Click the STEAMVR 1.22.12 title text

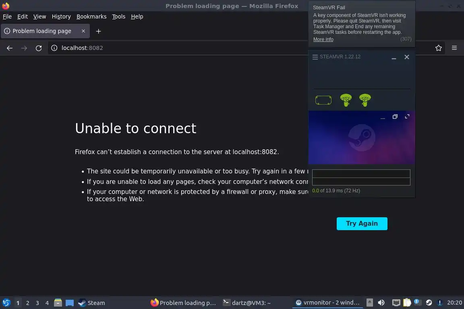[x=340, y=57]
